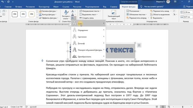Image resolution: width=193 pixels, height=108 pixels.
Task: Open the Главная ribbon tab
Action: coord(8,7)
